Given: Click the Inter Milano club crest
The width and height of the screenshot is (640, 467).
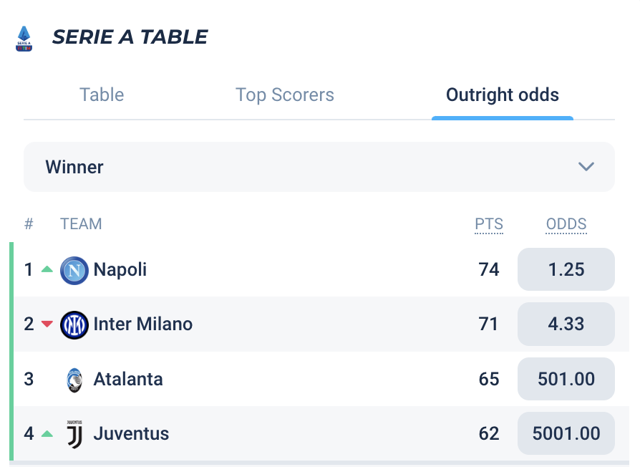Looking at the screenshot, I should pyautogui.click(x=74, y=325).
